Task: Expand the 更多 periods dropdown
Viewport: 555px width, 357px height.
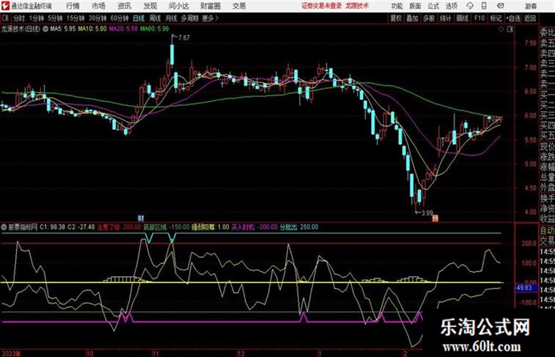Action: (x=210, y=18)
